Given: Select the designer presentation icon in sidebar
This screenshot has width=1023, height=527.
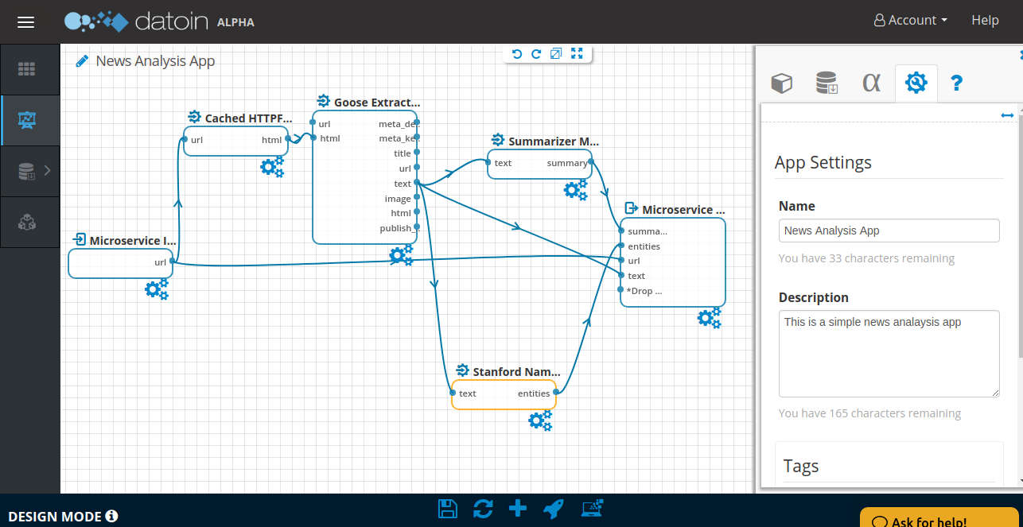Looking at the screenshot, I should coord(27,120).
